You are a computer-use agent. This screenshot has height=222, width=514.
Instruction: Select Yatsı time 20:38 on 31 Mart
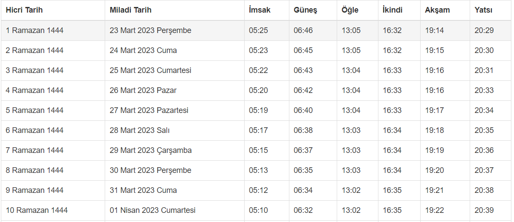pyautogui.click(x=484, y=190)
